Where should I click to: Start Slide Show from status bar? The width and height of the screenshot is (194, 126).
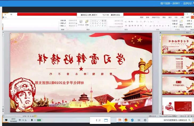[28, 116]
